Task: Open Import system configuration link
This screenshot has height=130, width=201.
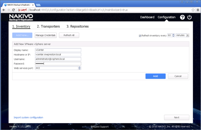Action: 28,117
